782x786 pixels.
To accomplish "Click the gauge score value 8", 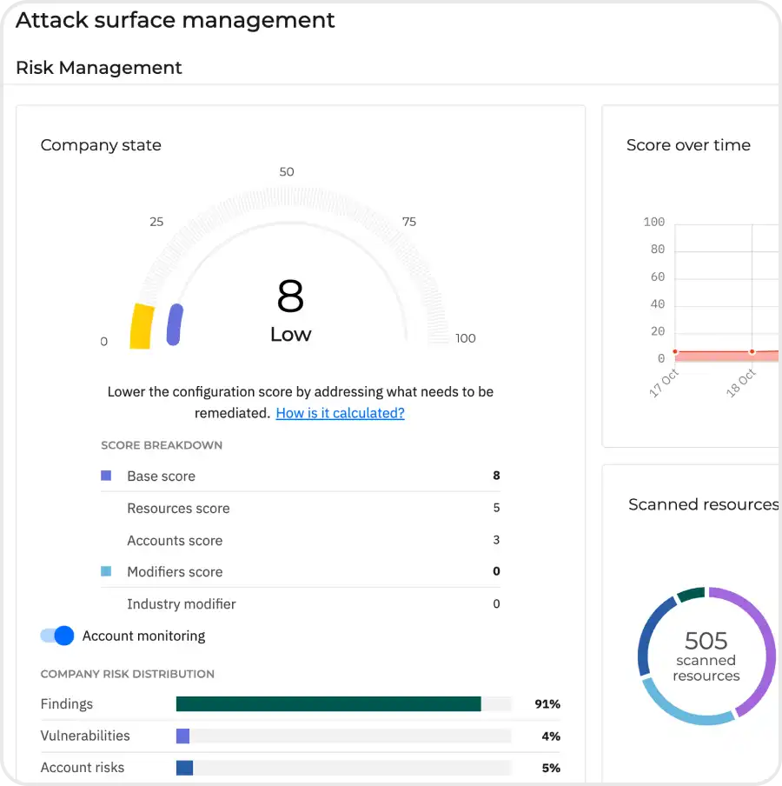I will (x=290, y=296).
